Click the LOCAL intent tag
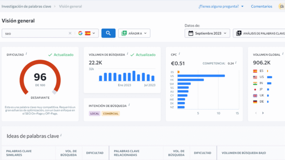The image size is (285, 160). tap(95, 114)
